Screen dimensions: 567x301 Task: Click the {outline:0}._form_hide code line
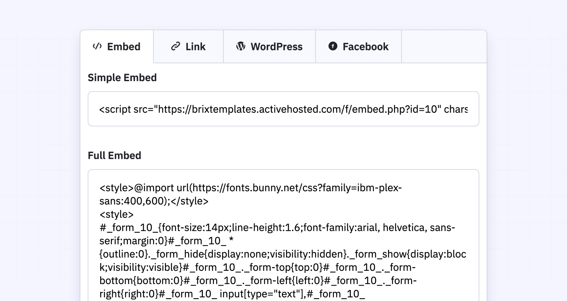pos(283,254)
